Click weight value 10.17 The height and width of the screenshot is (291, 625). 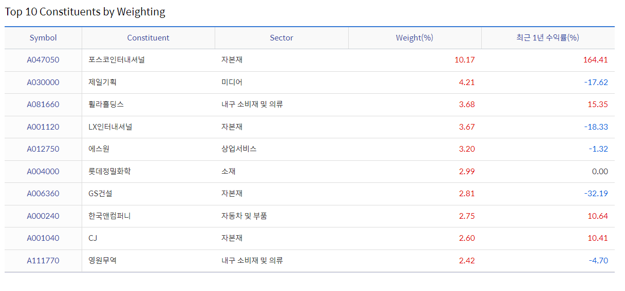(x=465, y=60)
